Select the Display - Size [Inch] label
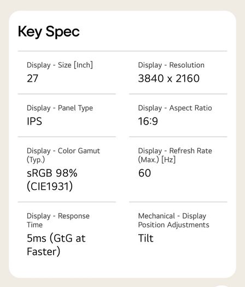The image size is (245, 287). (x=60, y=65)
